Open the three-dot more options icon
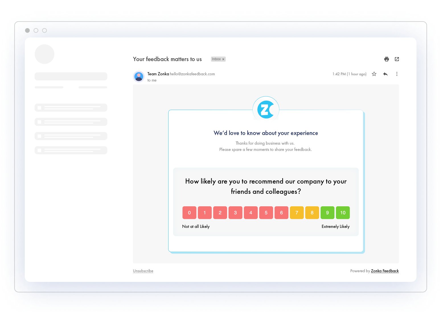The width and height of the screenshot is (441, 312). click(397, 74)
